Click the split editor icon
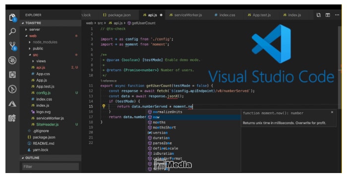The image size is (347, 178). [328, 15]
